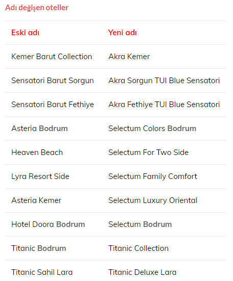
Task: Select 'Selectum For Two Side'
Action: tap(149, 152)
